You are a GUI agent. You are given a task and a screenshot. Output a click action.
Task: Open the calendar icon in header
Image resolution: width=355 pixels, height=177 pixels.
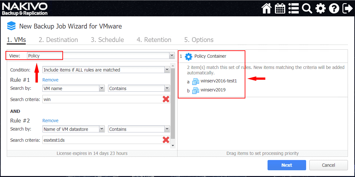(x=280, y=9)
